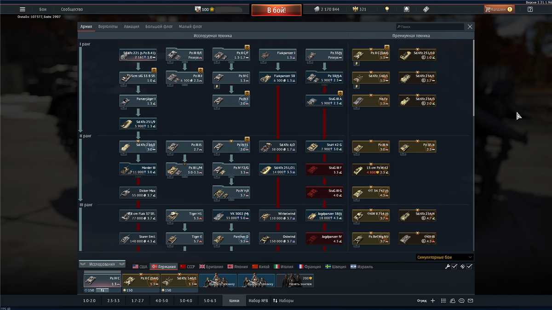Click the ammo auto-refill icon
Screen dimensions: 552x310
click(x=462, y=266)
